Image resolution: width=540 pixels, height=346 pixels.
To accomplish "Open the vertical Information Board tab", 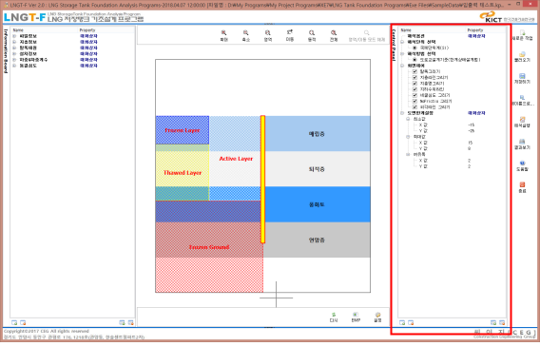I will (6, 51).
